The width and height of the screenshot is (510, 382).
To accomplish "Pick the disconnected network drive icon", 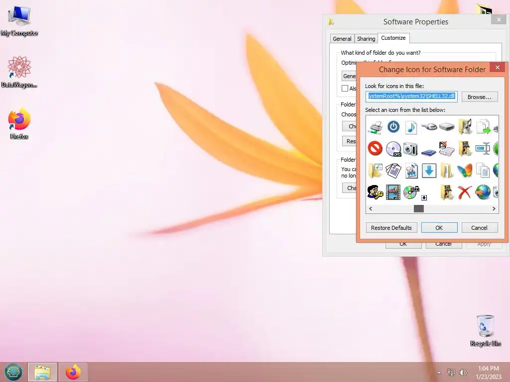I will click(x=447, y=148).
